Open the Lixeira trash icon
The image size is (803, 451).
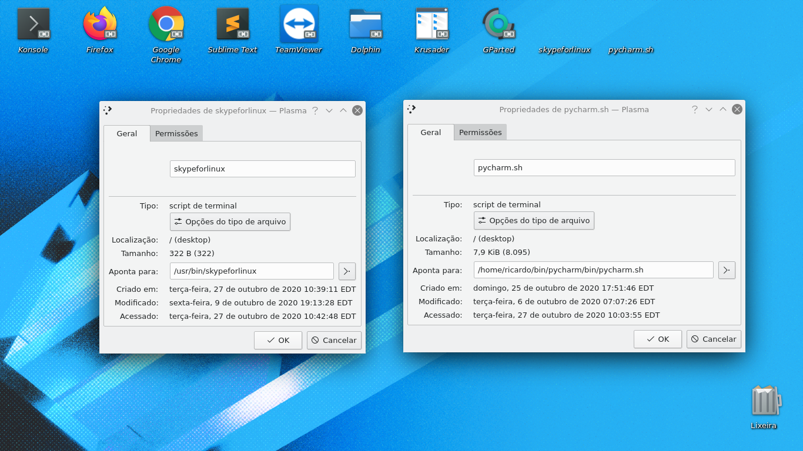coord(764,408)
